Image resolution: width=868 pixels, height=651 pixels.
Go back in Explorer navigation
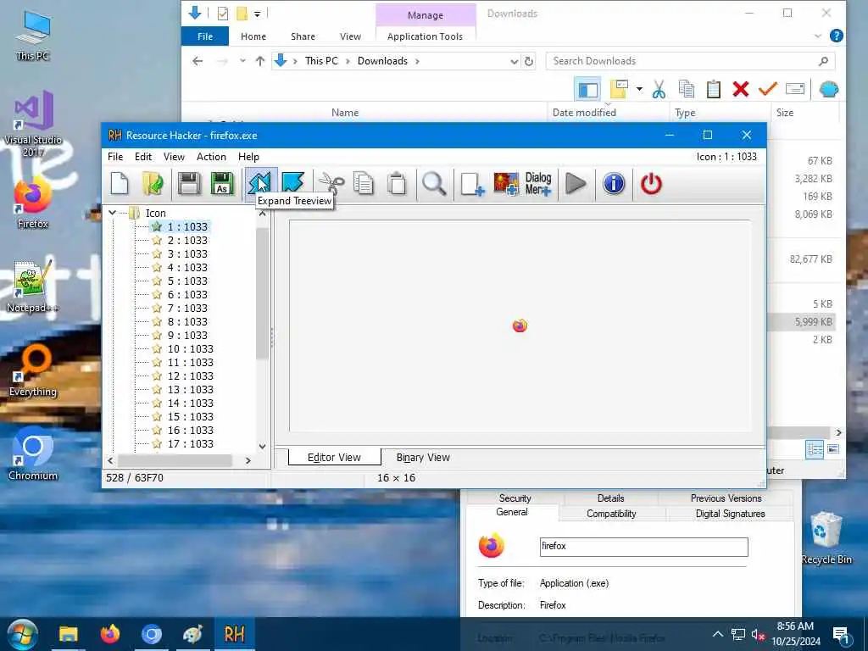pos(198,61)
